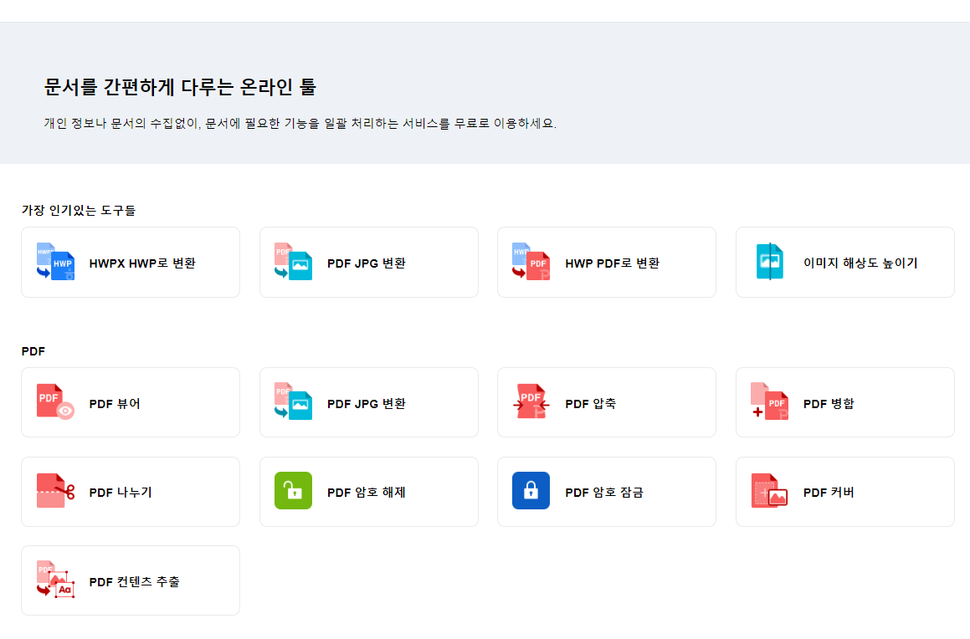Open the PDF 나누기 tool card

pos(130,491)
